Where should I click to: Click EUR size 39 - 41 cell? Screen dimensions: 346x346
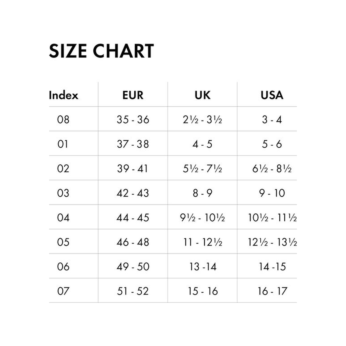point(133,168)
